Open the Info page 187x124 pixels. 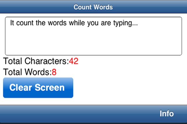tap(167, 114)
